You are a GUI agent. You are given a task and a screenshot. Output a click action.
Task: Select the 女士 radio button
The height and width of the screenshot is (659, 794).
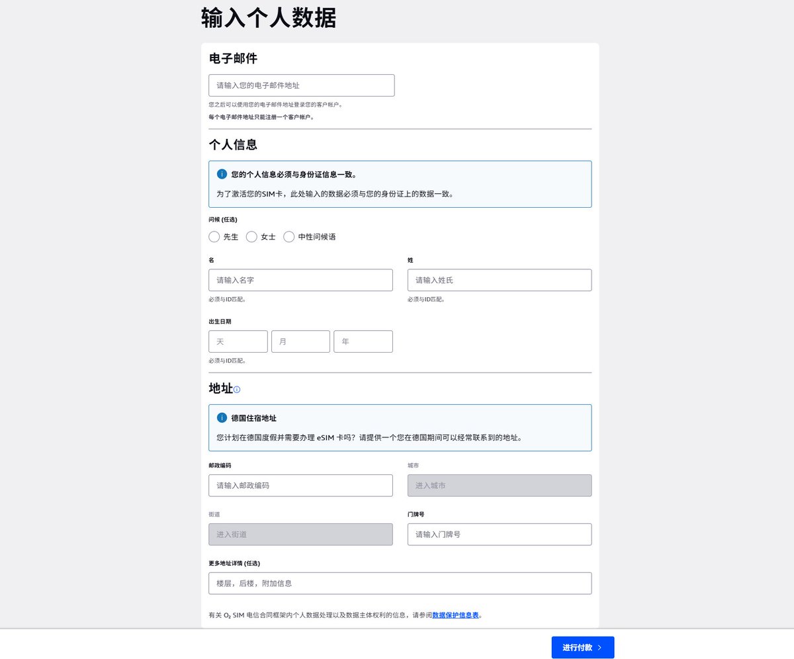tap(251, 237)
